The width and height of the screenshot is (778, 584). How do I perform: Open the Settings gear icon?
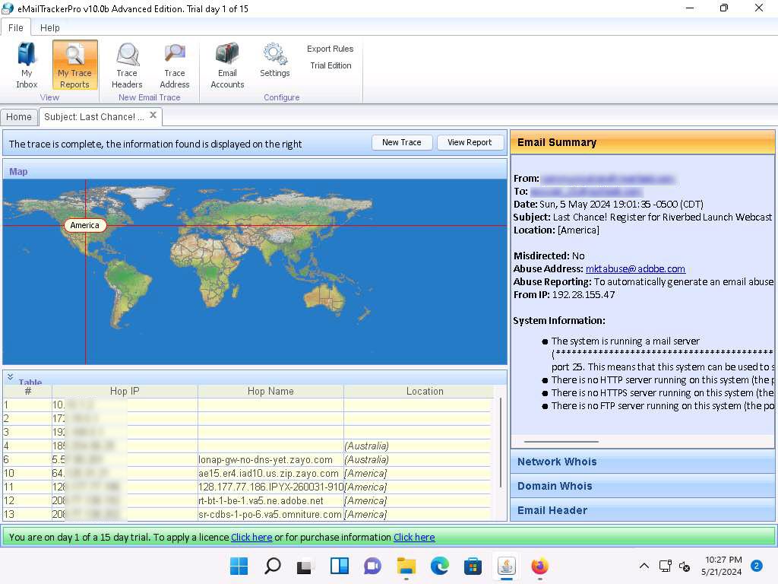(x=274, y=54)
